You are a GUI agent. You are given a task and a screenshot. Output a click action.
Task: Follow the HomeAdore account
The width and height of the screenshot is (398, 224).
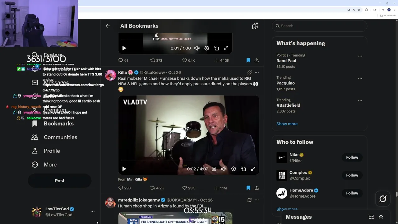click(352, 193)
